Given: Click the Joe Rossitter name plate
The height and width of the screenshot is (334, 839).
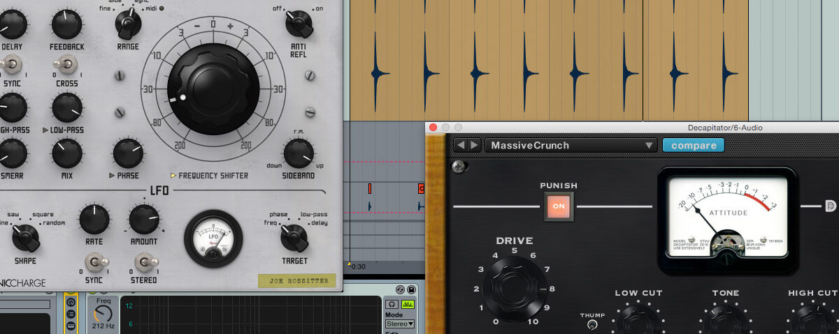Looking at the screenshot, I should [296, 281].
